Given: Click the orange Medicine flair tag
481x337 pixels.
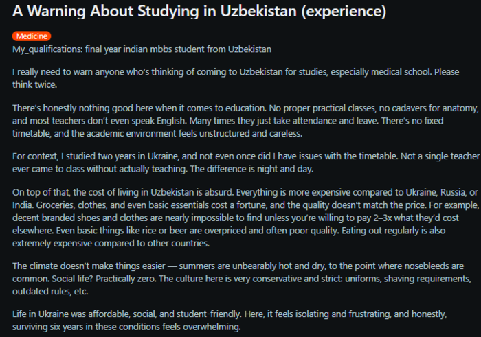Looking at the screenshot, I should tap(32, 36).
